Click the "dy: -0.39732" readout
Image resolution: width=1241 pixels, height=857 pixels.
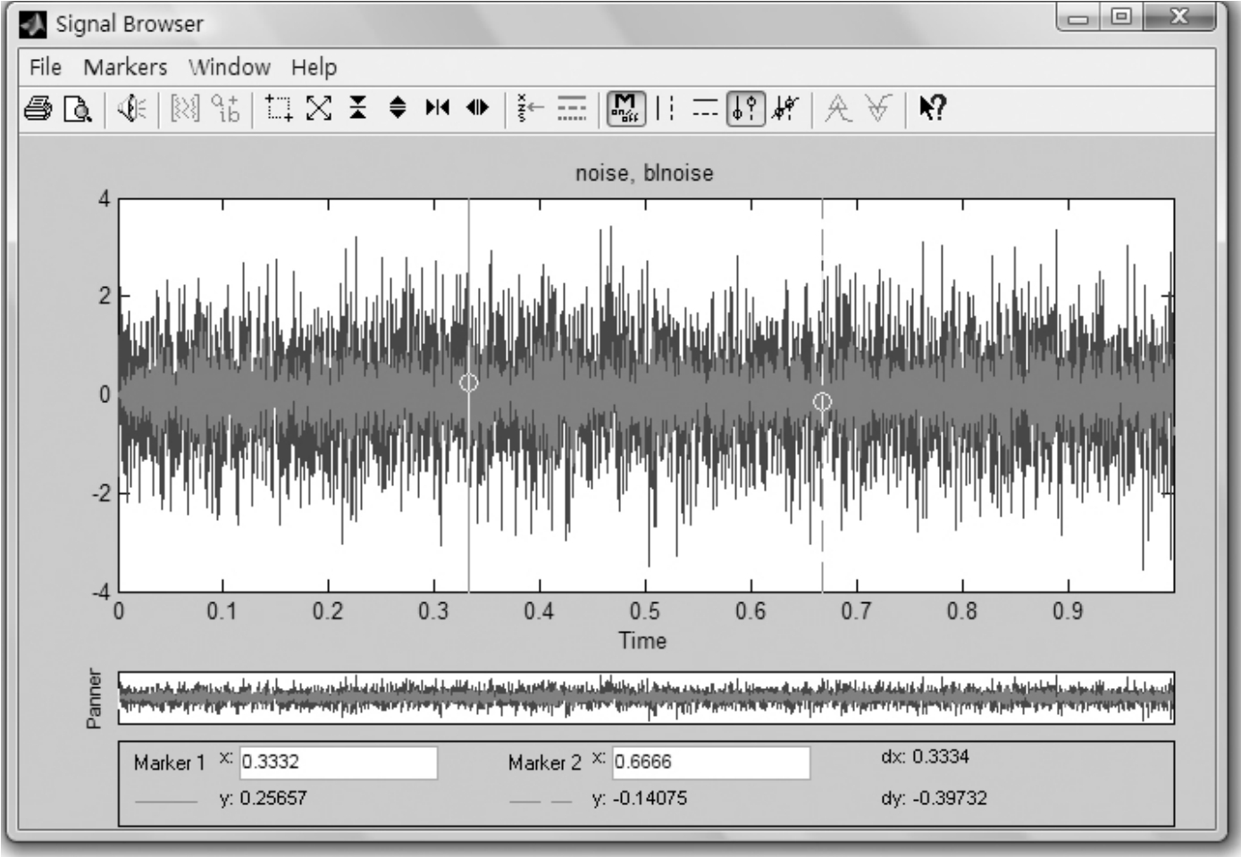[934, 798]
